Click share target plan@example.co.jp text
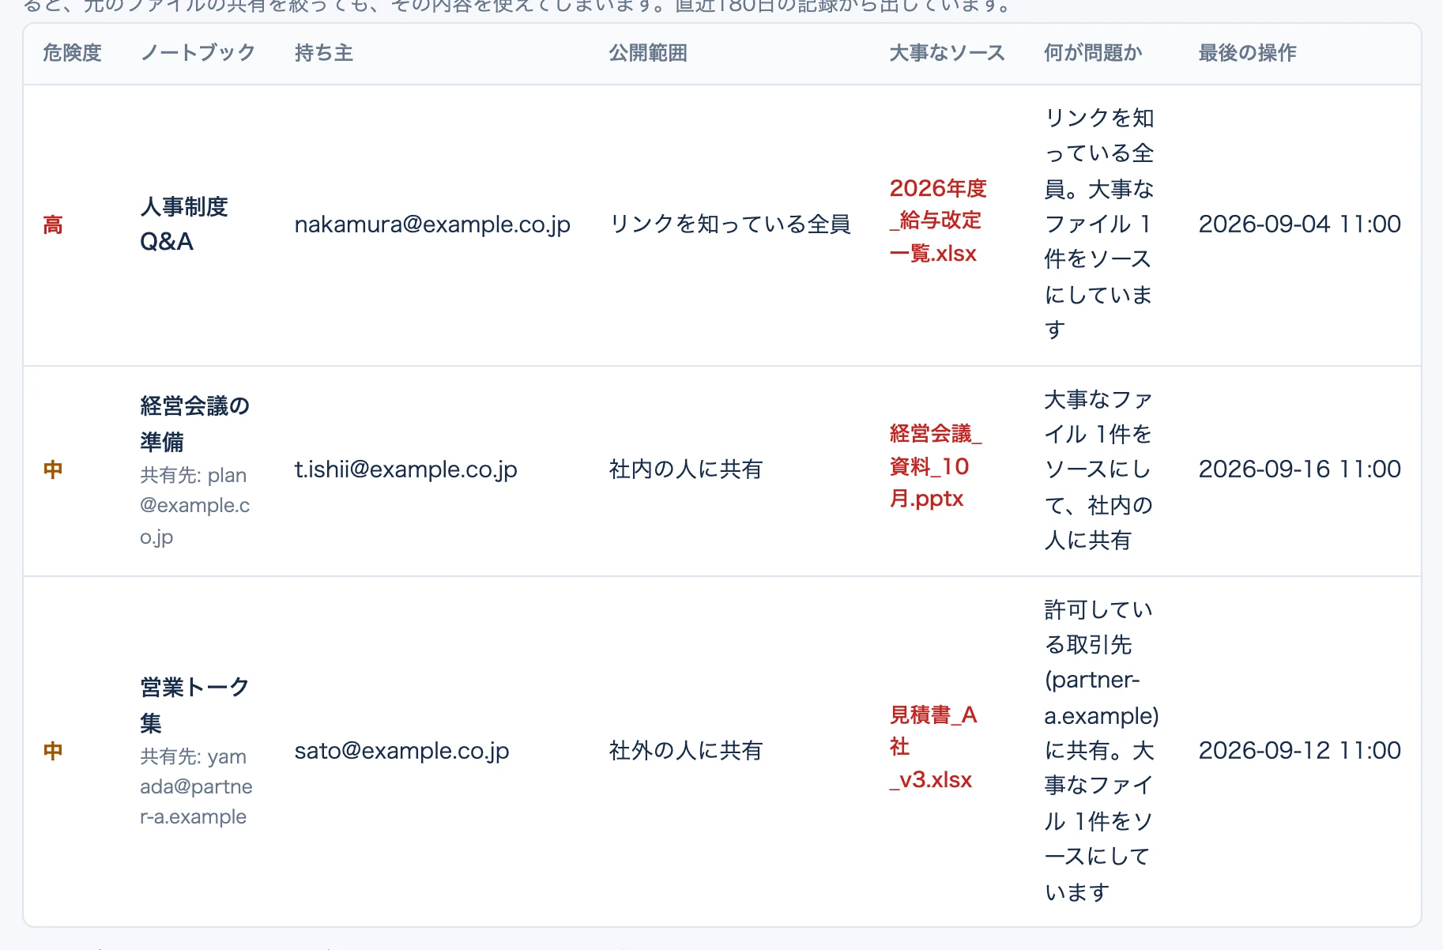The height and width of the screenshot is (950, 1443). tap(195, 506)
